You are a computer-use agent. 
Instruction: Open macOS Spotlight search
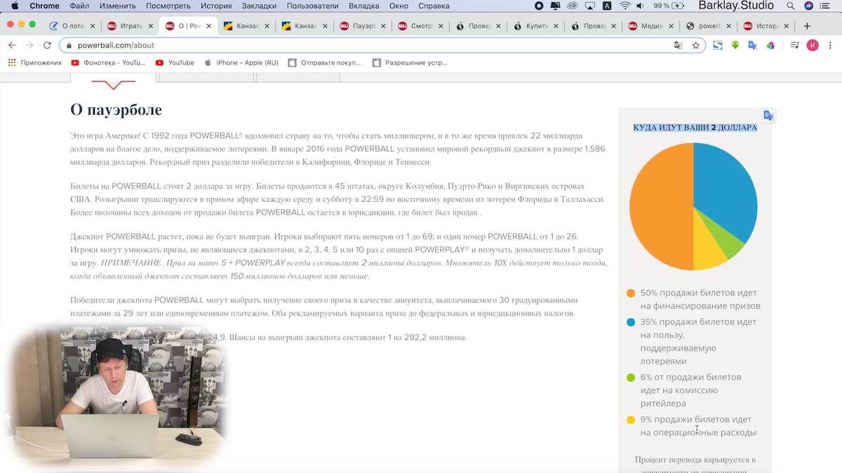(x=791, y=6)
